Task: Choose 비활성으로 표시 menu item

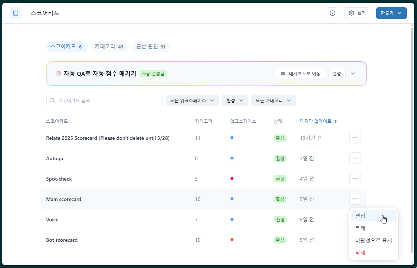Action: click(x=374, y=240)
